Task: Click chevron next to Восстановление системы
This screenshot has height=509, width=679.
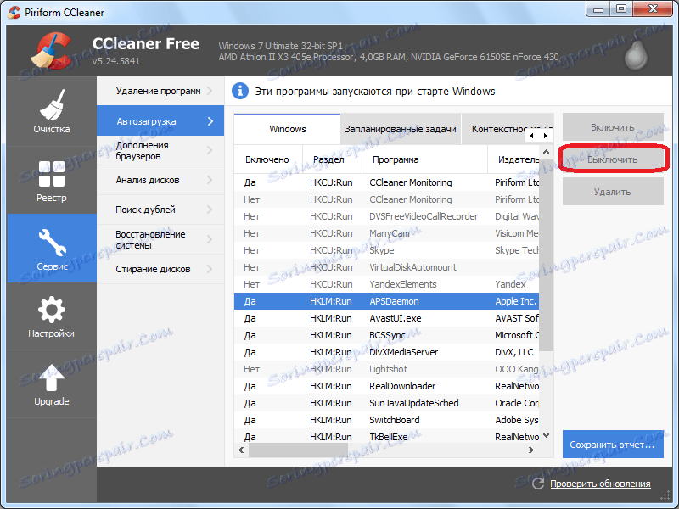Action: [x=210, y=239]
